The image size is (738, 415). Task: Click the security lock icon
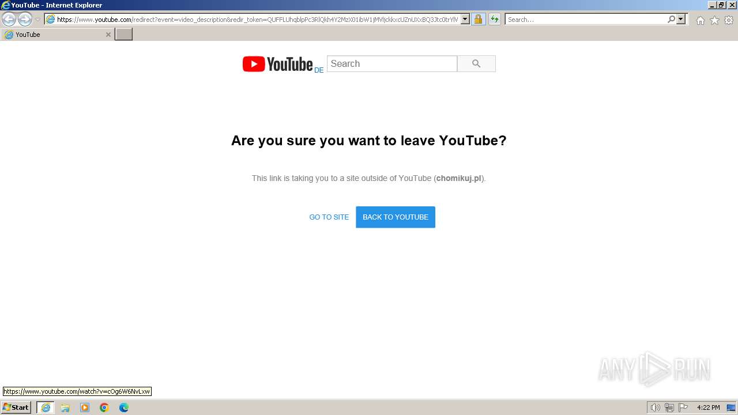pyautogui.click(x=478, y=20)
